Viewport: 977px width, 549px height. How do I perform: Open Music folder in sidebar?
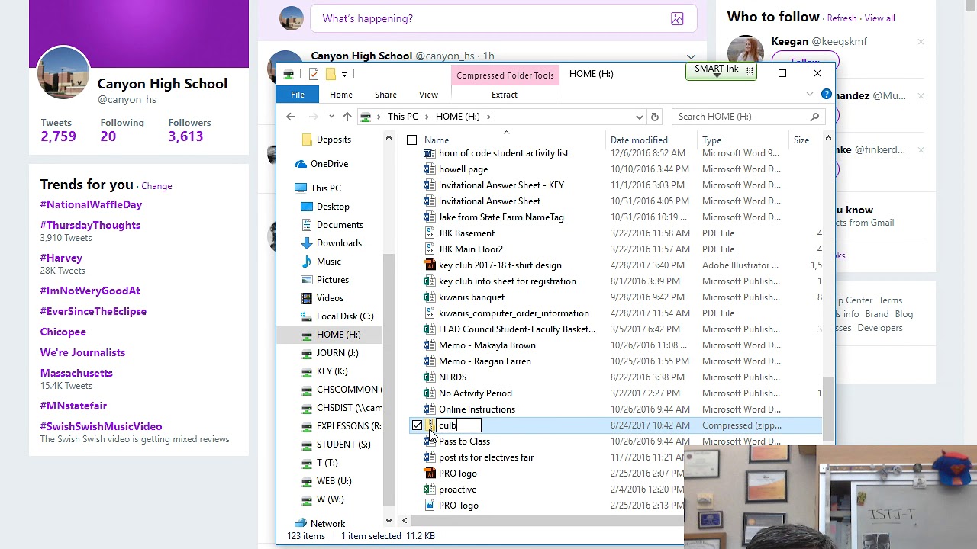pyautogui.click(x=329, y=262)
